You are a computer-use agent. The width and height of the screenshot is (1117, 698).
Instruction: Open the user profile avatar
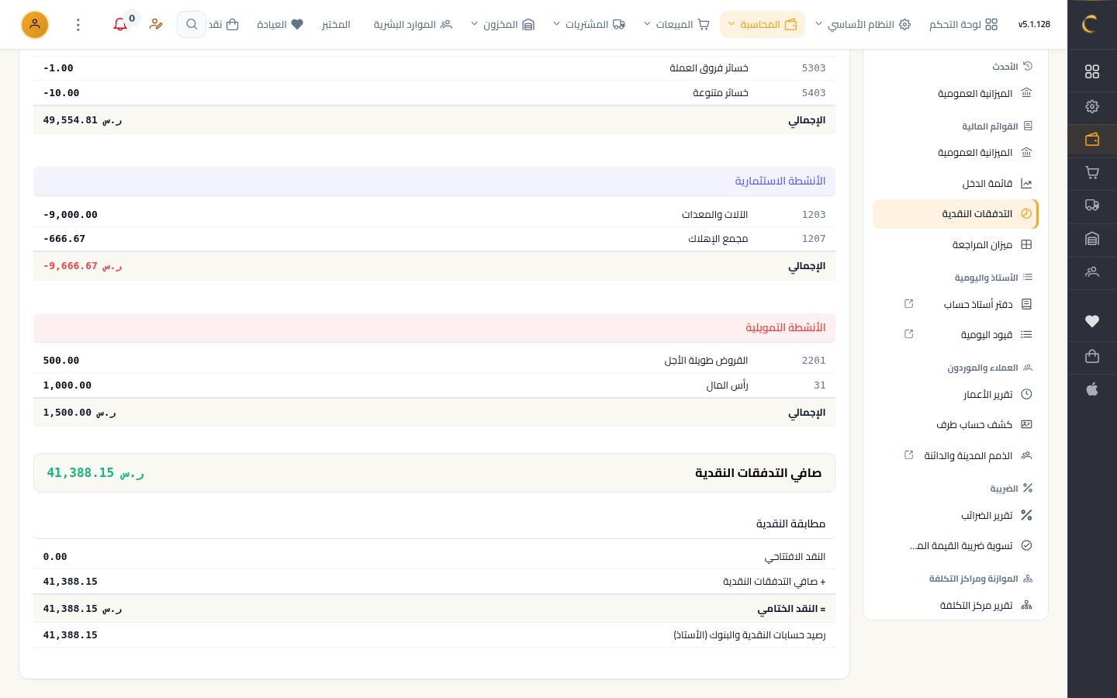35,25
